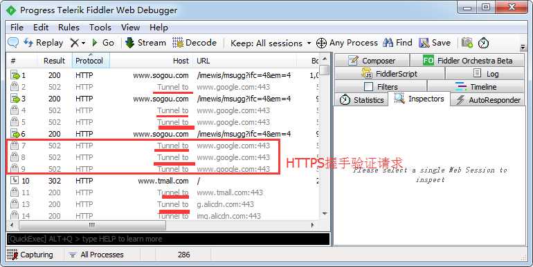Viewport: 533px width, 267px height.
Task: Select session 13 lock icon
Action: [x=15, y=204]
